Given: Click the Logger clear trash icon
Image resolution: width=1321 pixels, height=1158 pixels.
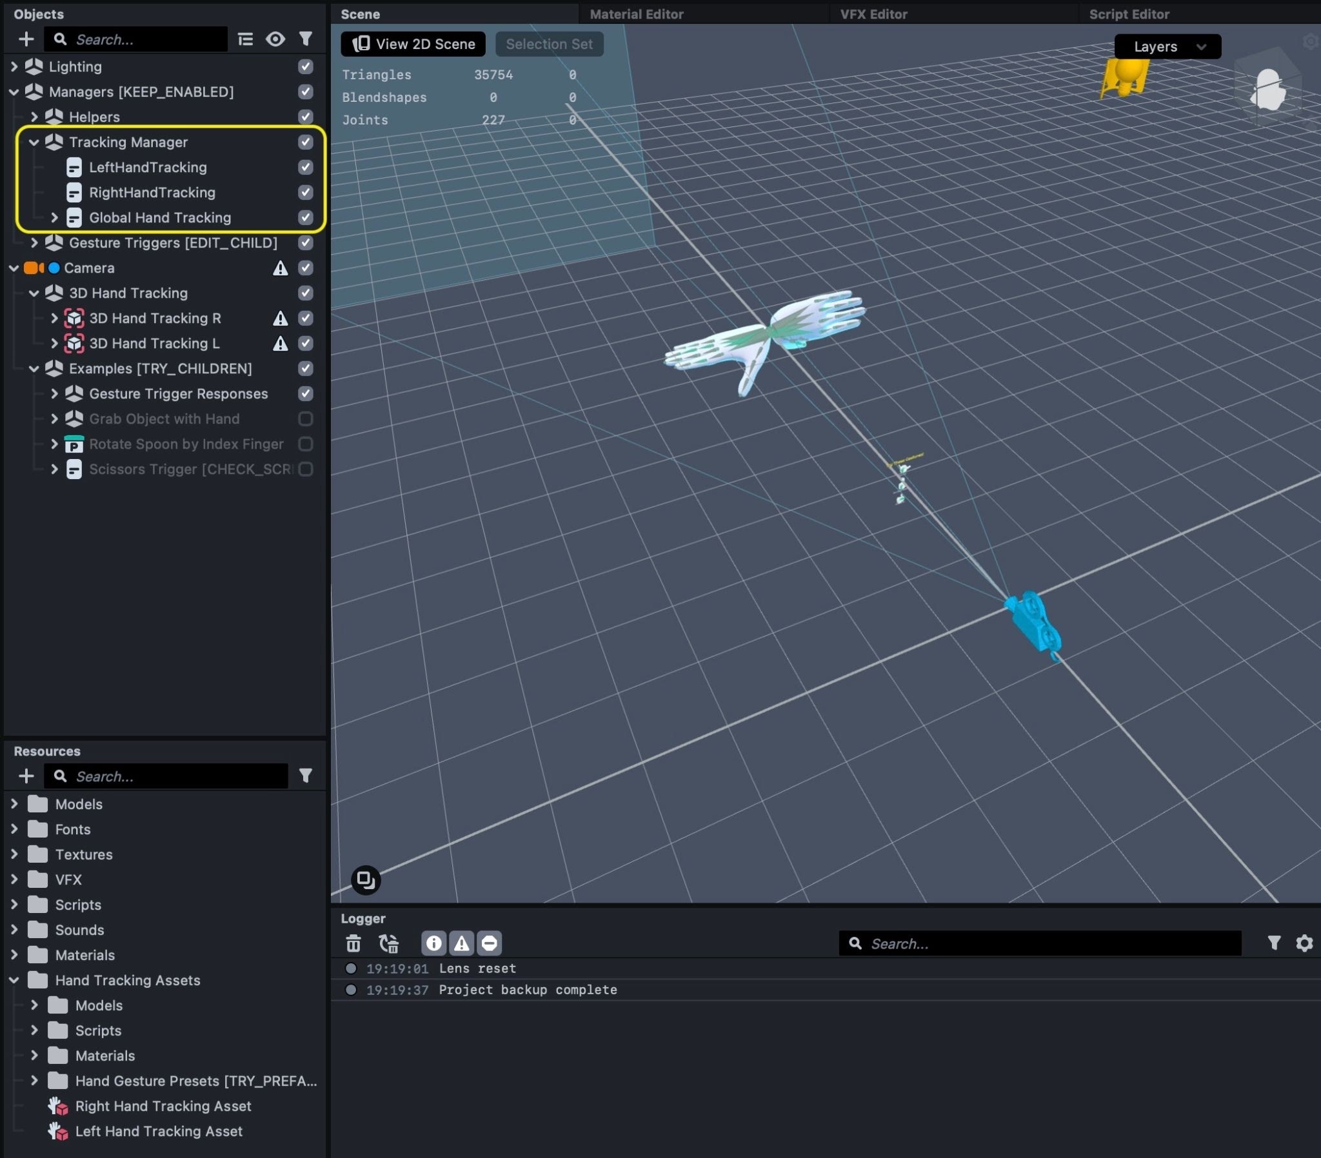Looking at the screenshot, I should (x=353, y=944).
